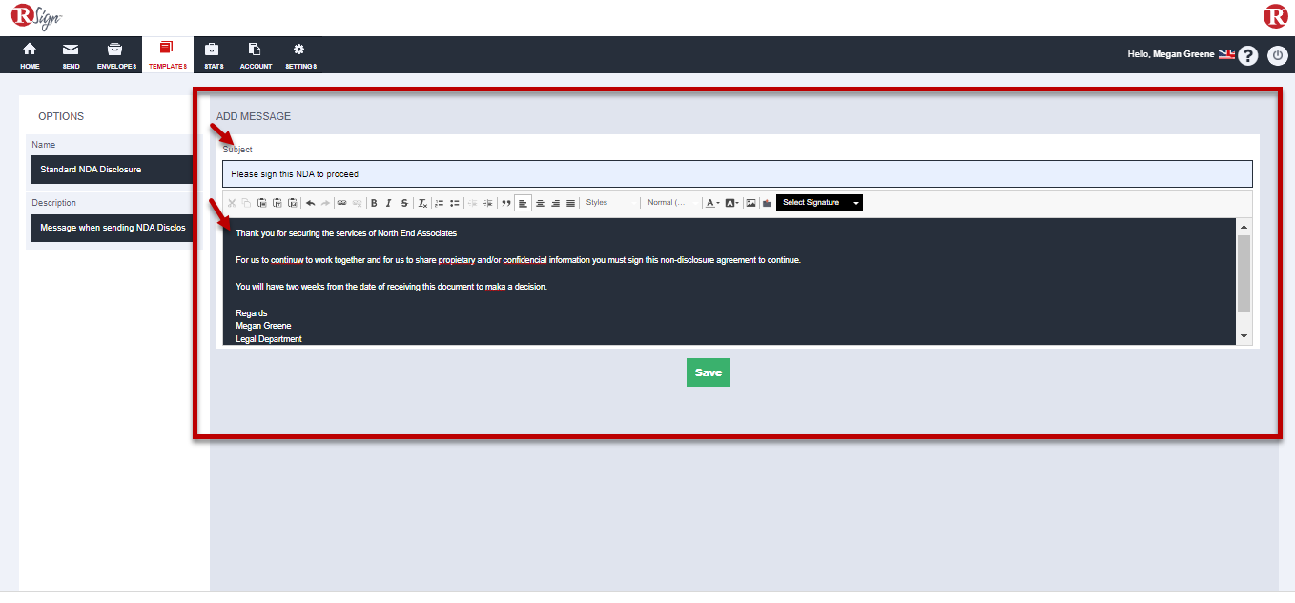Apply strikethrough text formatting
Image resolution: width=1295 pixels, height=603 pixels.
click(x=404, y=203)
